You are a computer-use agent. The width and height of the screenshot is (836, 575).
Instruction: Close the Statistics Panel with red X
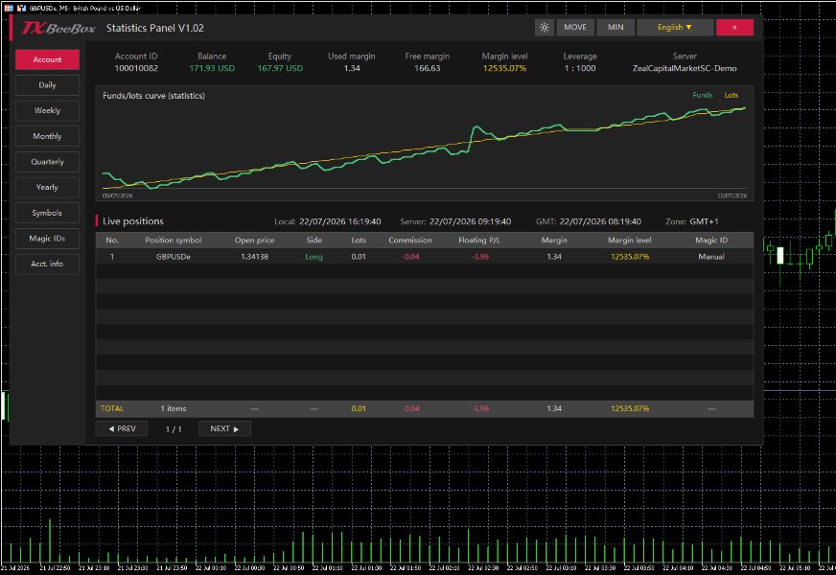tap(734, 27)
